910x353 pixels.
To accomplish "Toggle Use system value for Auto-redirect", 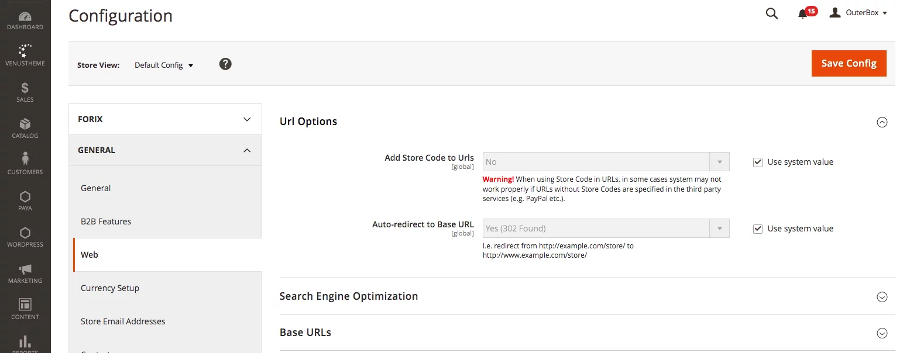I will click(x=758, y=229).
